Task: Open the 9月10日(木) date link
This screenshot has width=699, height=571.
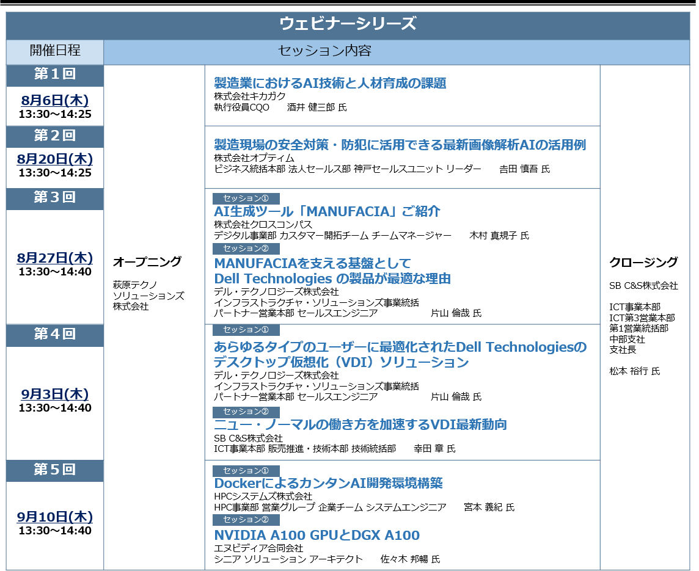Action: 55,517
